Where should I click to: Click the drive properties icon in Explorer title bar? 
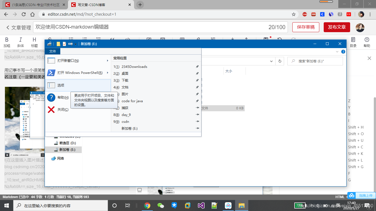click(x=50, y=44)
